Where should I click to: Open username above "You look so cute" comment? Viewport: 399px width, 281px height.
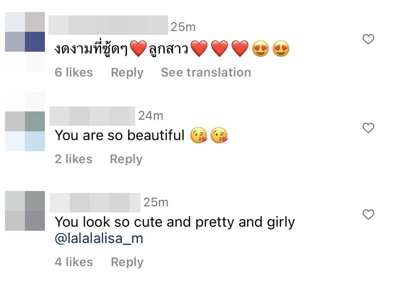[95, 202]
